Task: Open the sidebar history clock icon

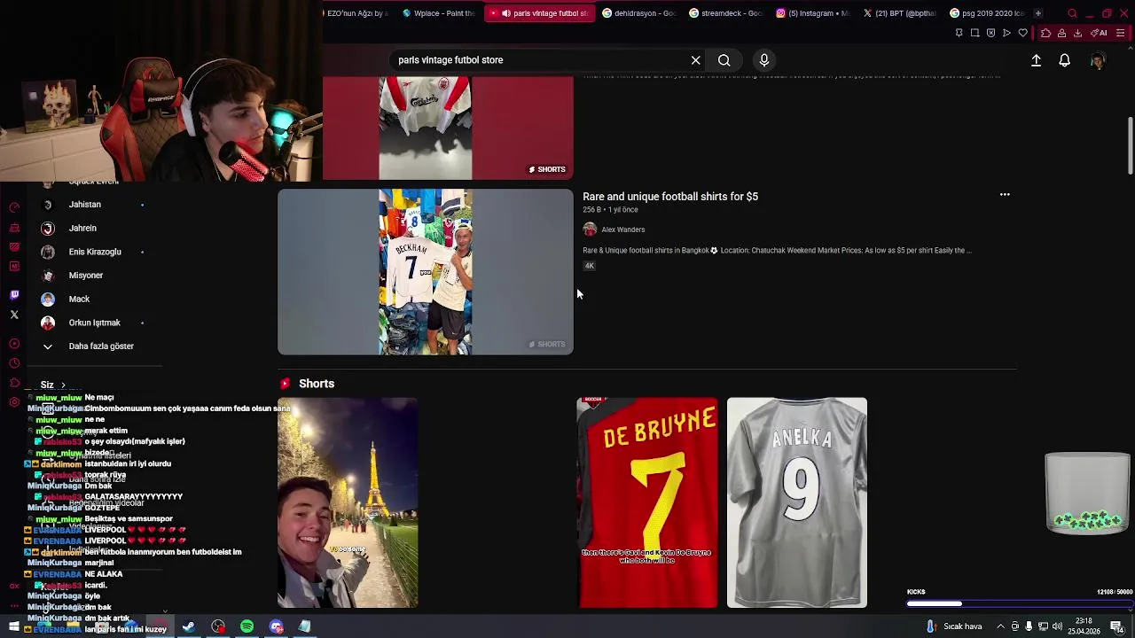Action: tap(14, 363)
